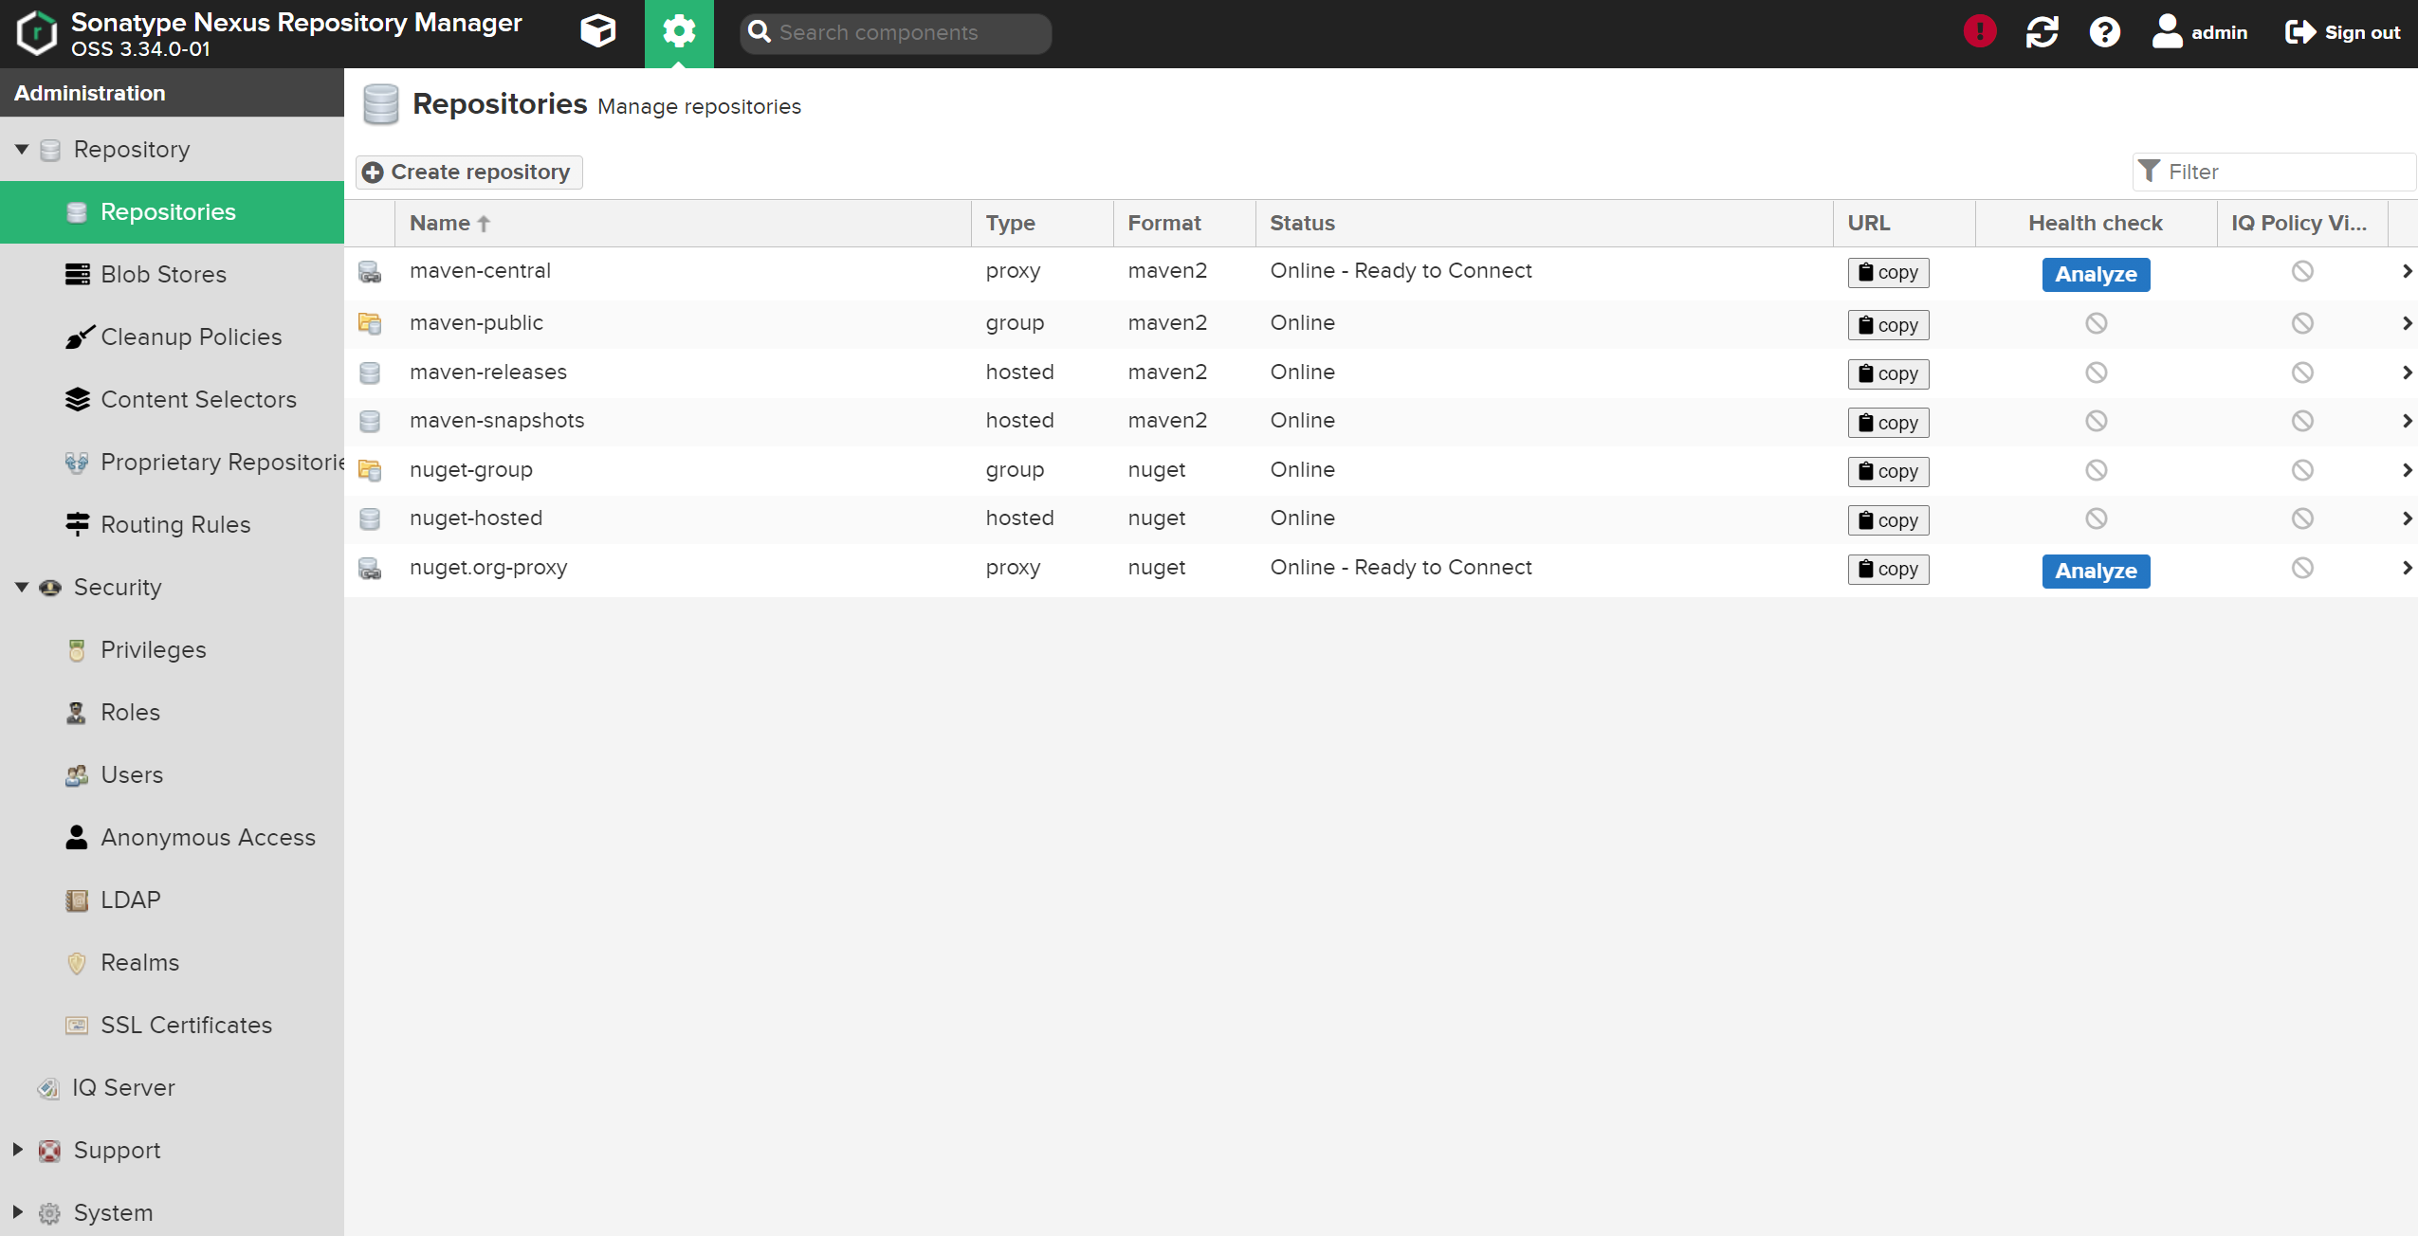The image size is (2418, 1236).
Task: Collapse the Repository tree section
Action: [22, 149]
